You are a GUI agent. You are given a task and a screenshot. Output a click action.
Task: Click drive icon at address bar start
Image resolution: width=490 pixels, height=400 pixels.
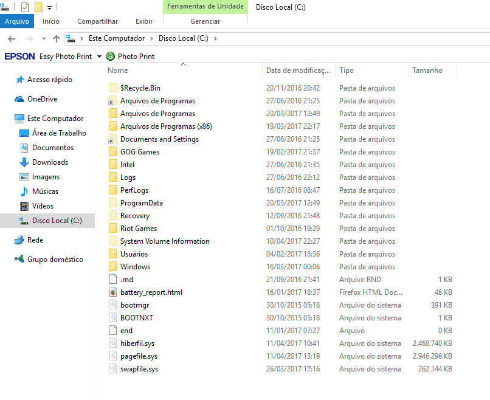point(71,39)
